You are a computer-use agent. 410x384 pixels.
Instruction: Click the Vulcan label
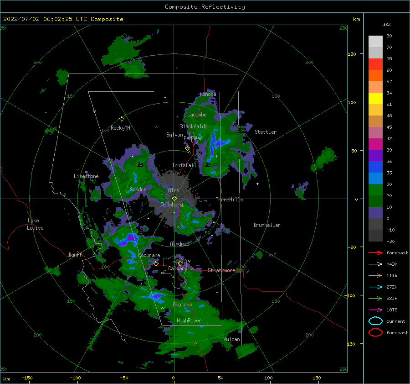[232, 339]
